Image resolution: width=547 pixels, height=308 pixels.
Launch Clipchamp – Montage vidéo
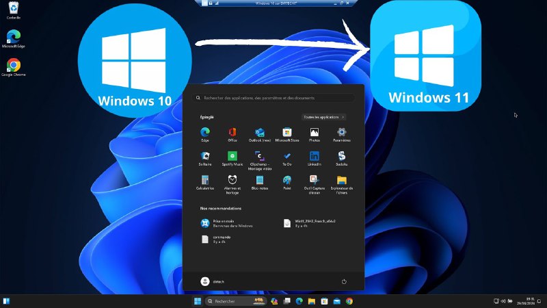point(260,161)
